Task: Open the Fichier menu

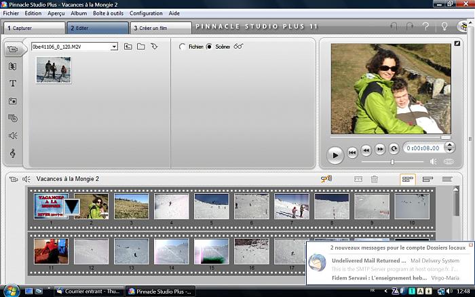Action: (x=11, y=14)
